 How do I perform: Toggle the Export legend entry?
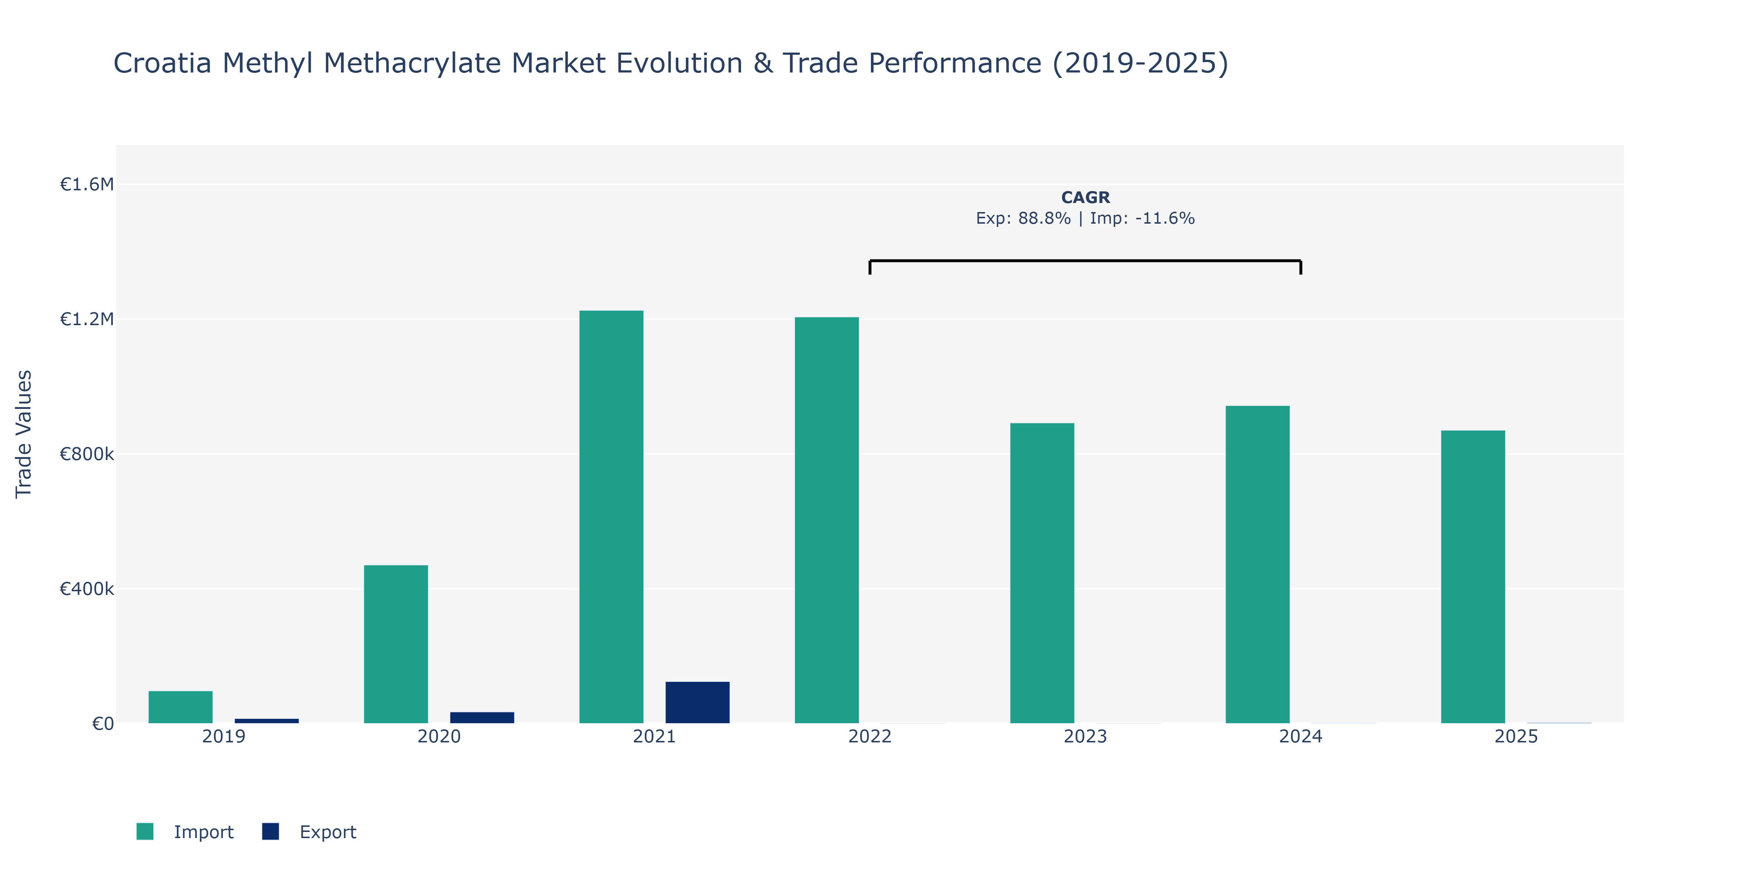(309, 832)
